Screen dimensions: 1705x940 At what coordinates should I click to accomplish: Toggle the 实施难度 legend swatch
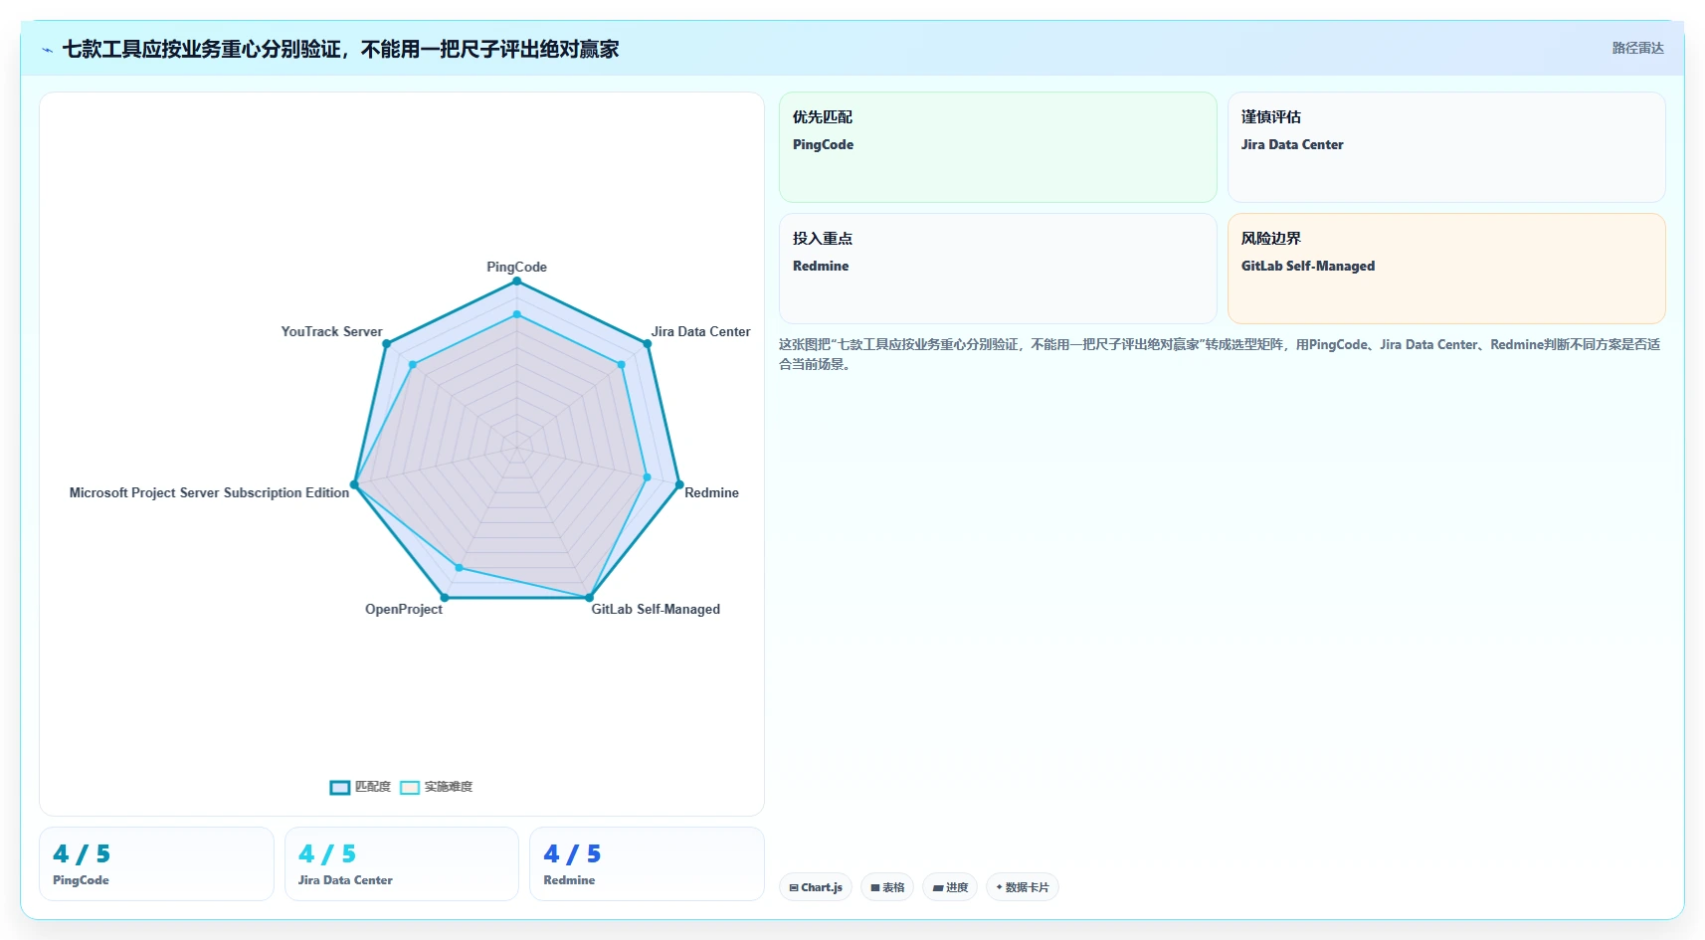tap(410, 787)
